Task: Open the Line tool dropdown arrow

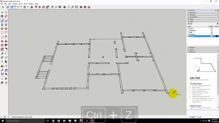Action: 15,7
